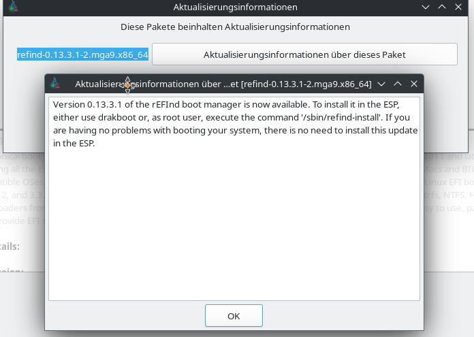Click the outer window title 'Aktualisierungsinformationen'
This screenshot has height=337, width=474.
point(236,7)
